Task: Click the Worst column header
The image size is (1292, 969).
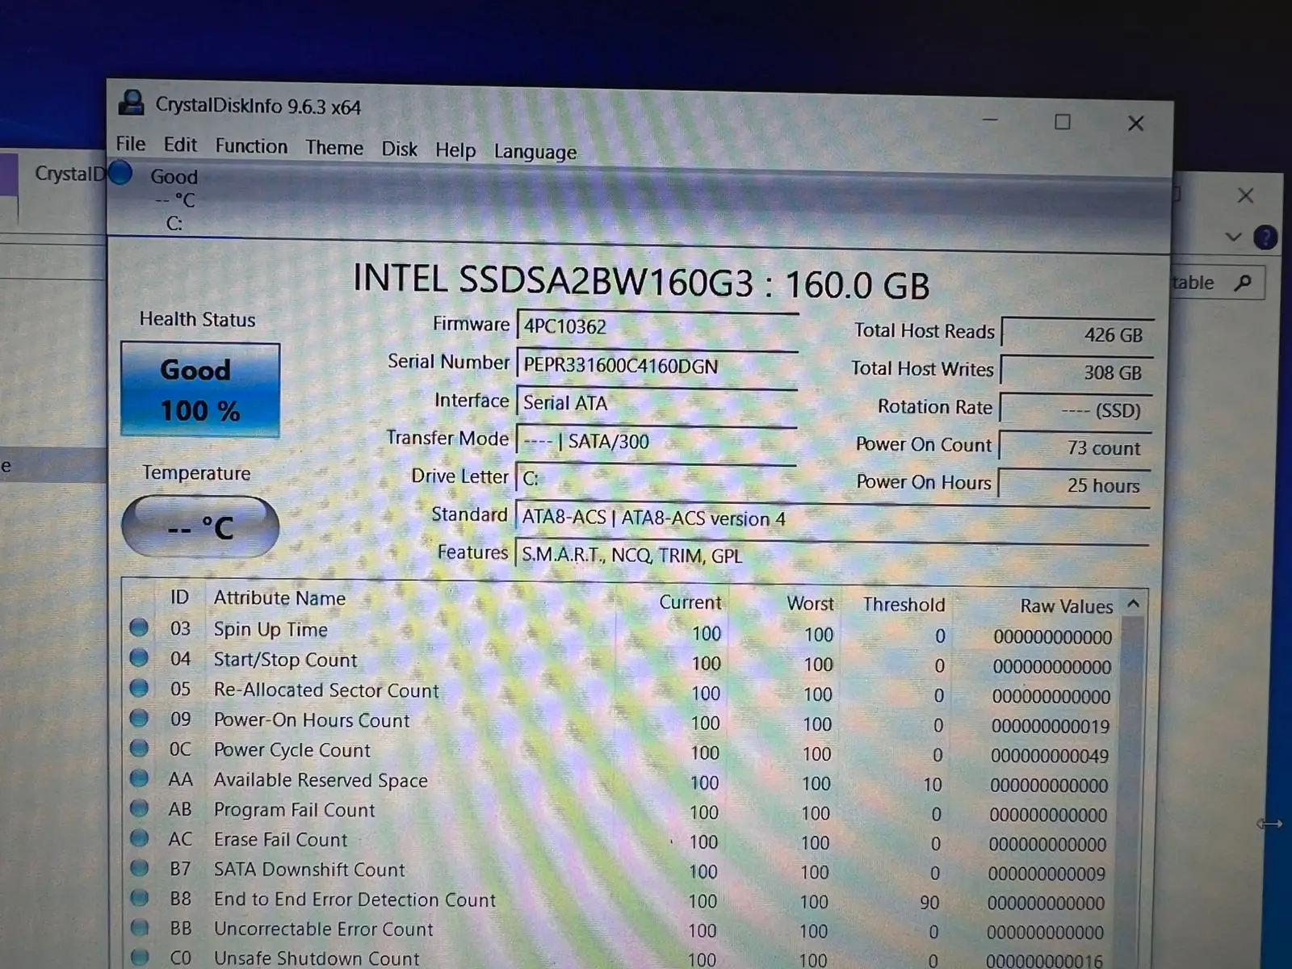Action: tap(810, 604)
